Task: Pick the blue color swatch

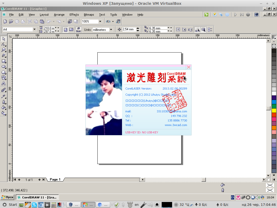Action: [274, 102]
